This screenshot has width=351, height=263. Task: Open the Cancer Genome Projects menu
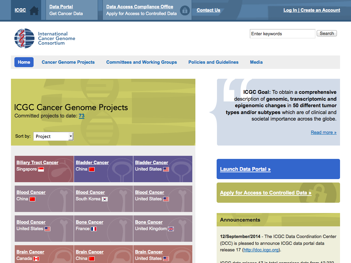click(x=68, y=62)
